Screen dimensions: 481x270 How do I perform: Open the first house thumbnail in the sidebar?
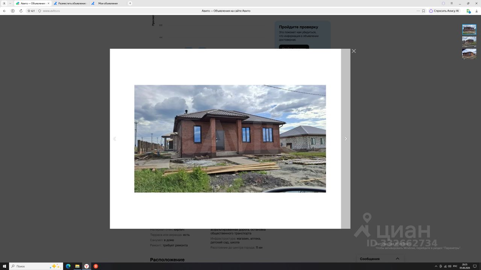[469, 30]
